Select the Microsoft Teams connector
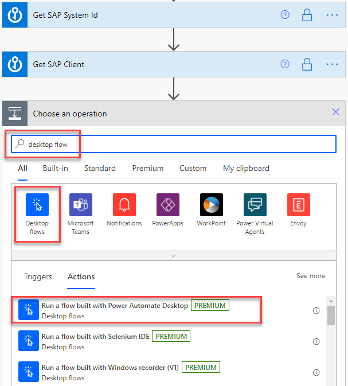Viewport: 348px width, 386px height. tap(81, 214)
